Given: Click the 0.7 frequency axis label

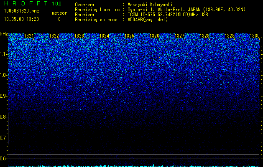Looking at the screenshot, I should pyautogui.click(x=3, y=138).
